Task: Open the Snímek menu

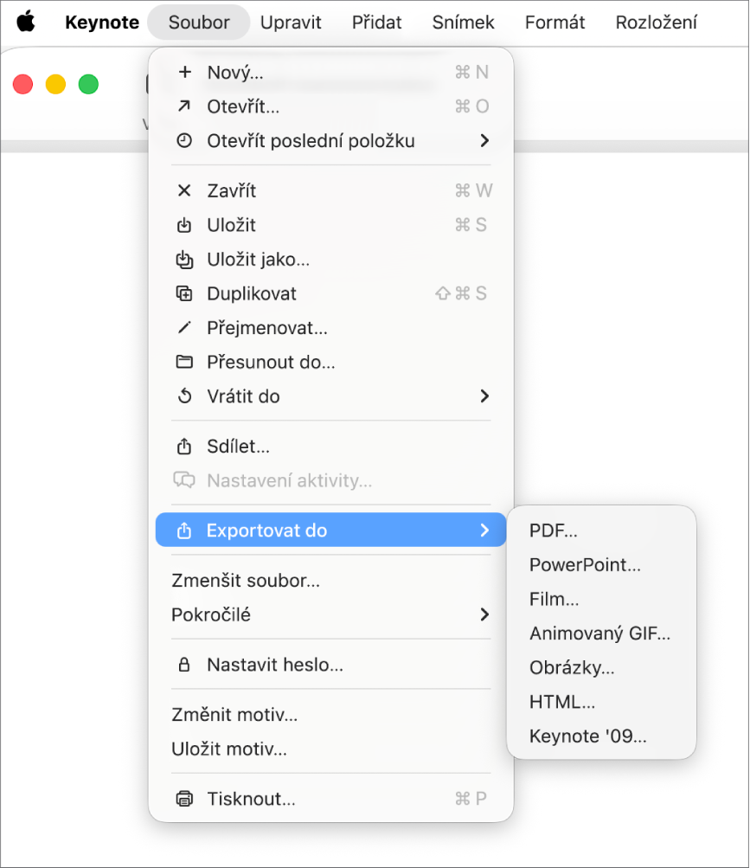Action: pos(464,23)
